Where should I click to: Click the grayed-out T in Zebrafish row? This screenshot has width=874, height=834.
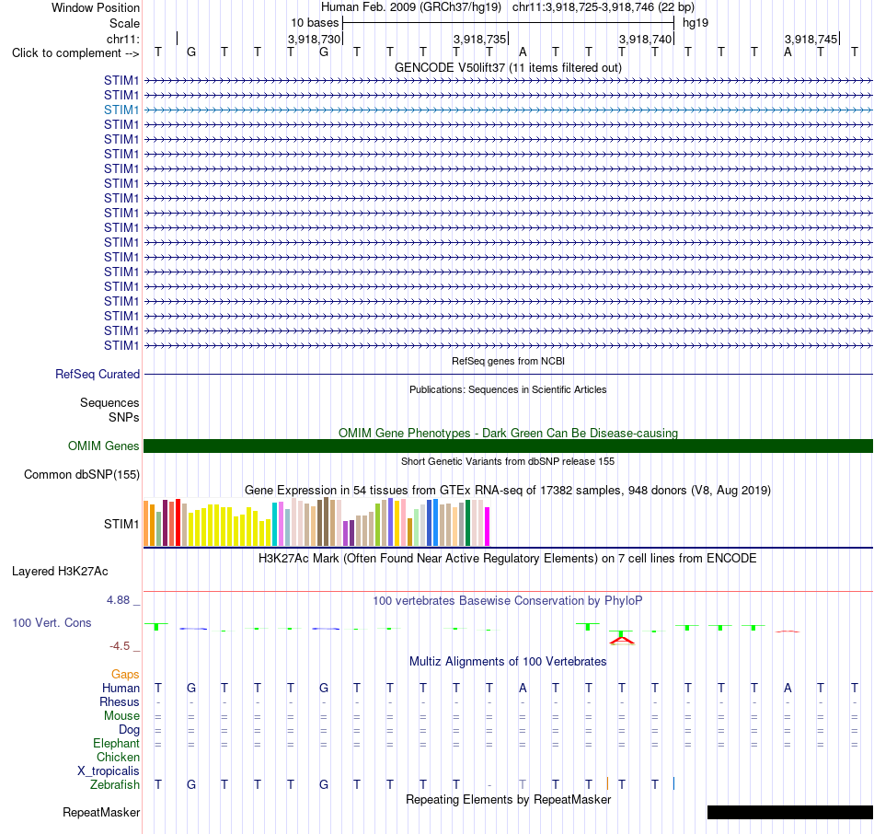tap(523, 784)
